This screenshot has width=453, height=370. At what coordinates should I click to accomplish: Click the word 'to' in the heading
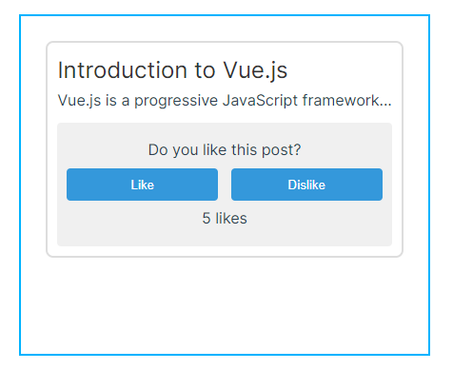click(x=205, y=70)
